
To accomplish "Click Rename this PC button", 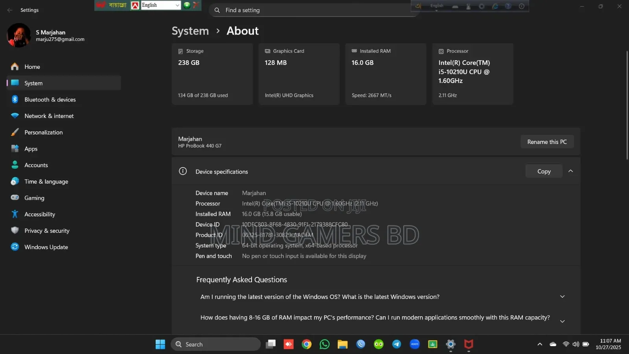I will click(x=546, y=142).
